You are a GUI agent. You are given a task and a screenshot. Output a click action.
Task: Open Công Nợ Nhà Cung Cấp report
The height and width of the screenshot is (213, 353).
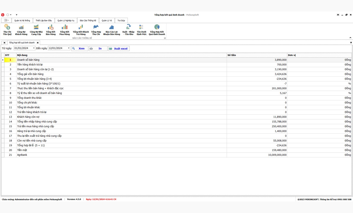tap(36, 30)
